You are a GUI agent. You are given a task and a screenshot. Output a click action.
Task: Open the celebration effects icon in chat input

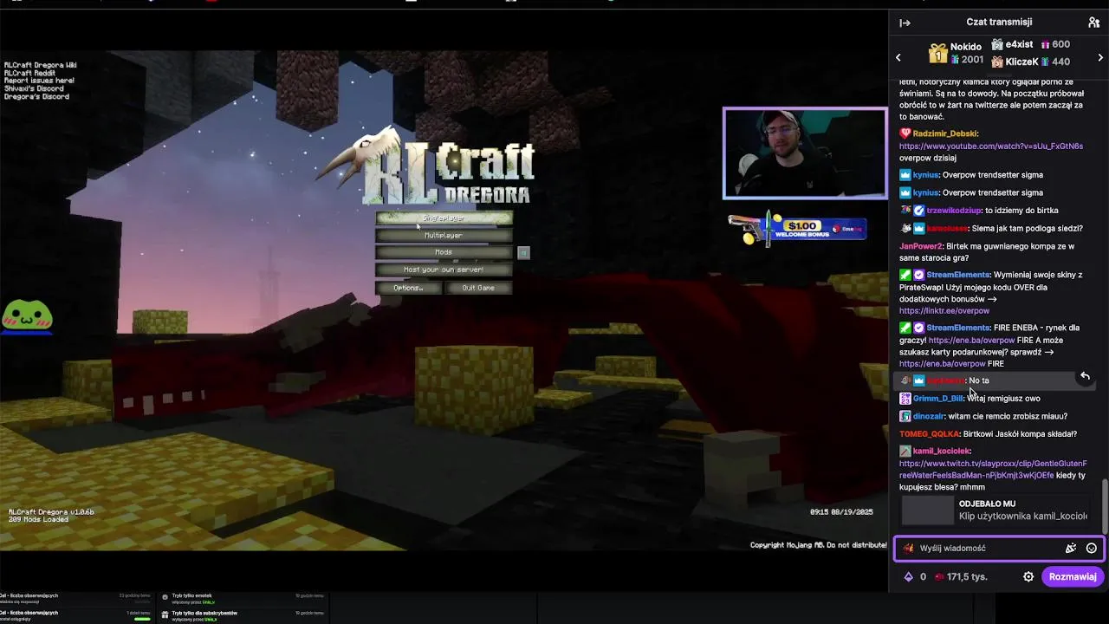[x=1071, y=548]
